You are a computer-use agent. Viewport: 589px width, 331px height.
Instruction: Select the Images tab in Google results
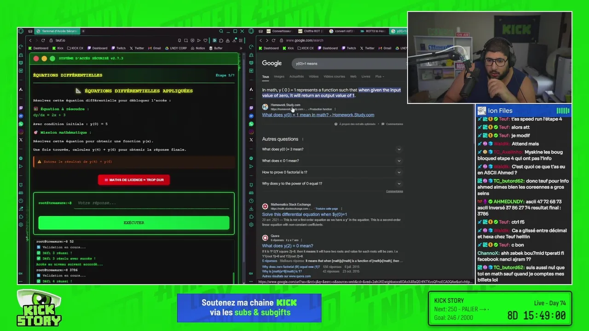pyautogui.click(x=279, y=76)
